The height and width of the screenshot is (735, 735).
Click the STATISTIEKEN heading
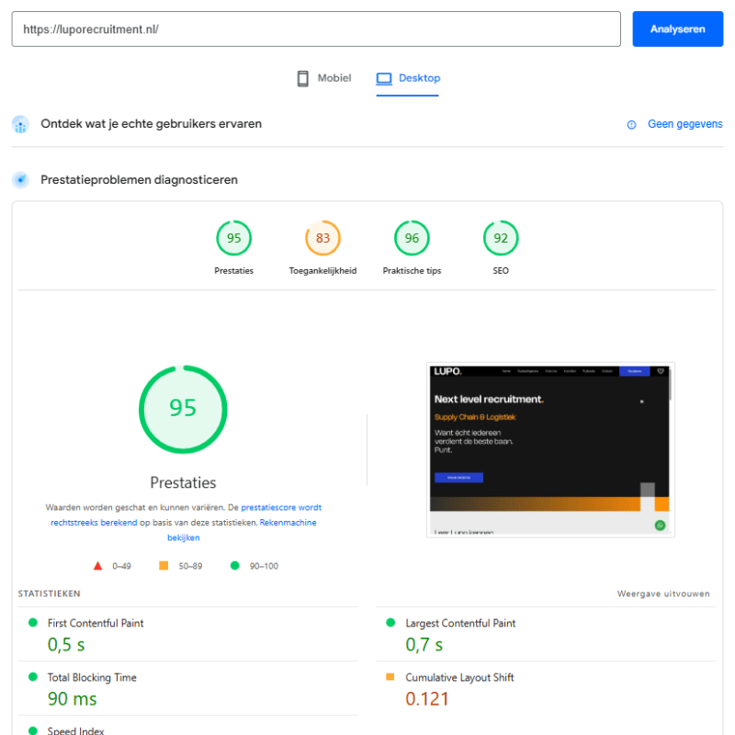click(x=50, y=594)
